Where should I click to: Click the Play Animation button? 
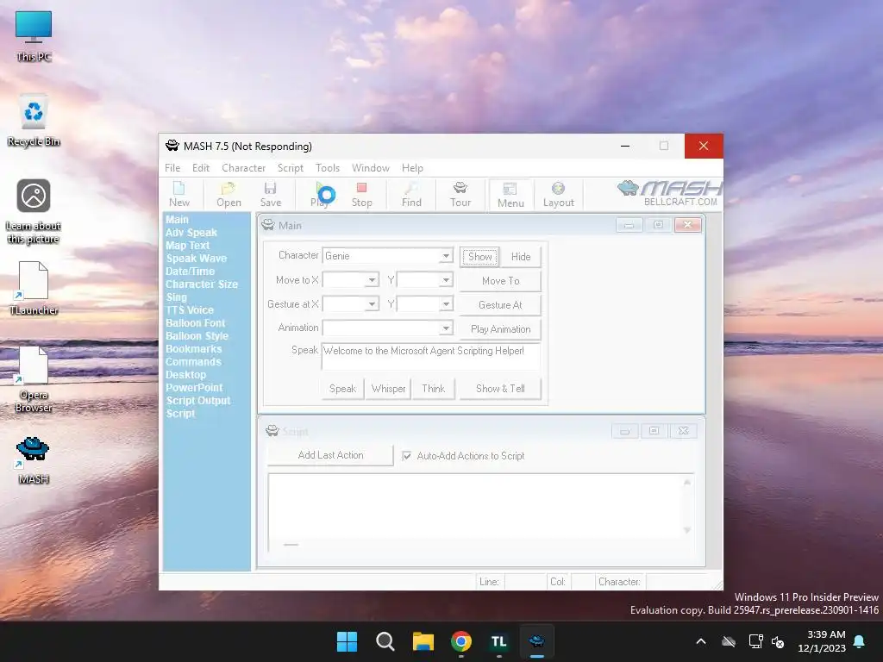click(501, 328)
